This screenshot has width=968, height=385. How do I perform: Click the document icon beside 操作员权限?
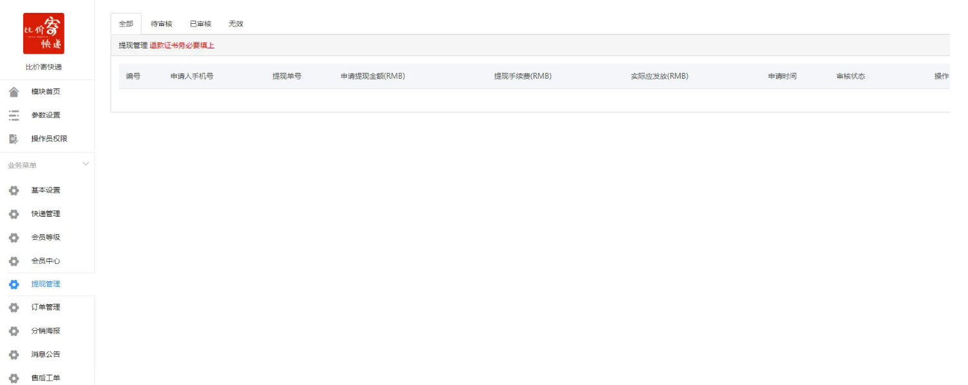(x=14, y=139)
